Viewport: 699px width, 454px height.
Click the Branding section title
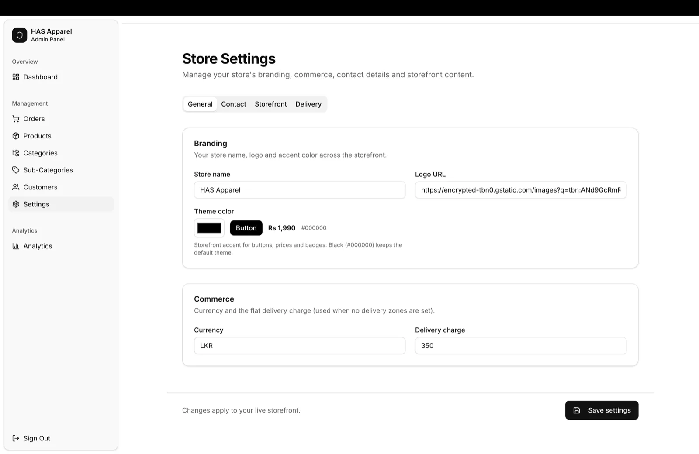coord(211,143)
